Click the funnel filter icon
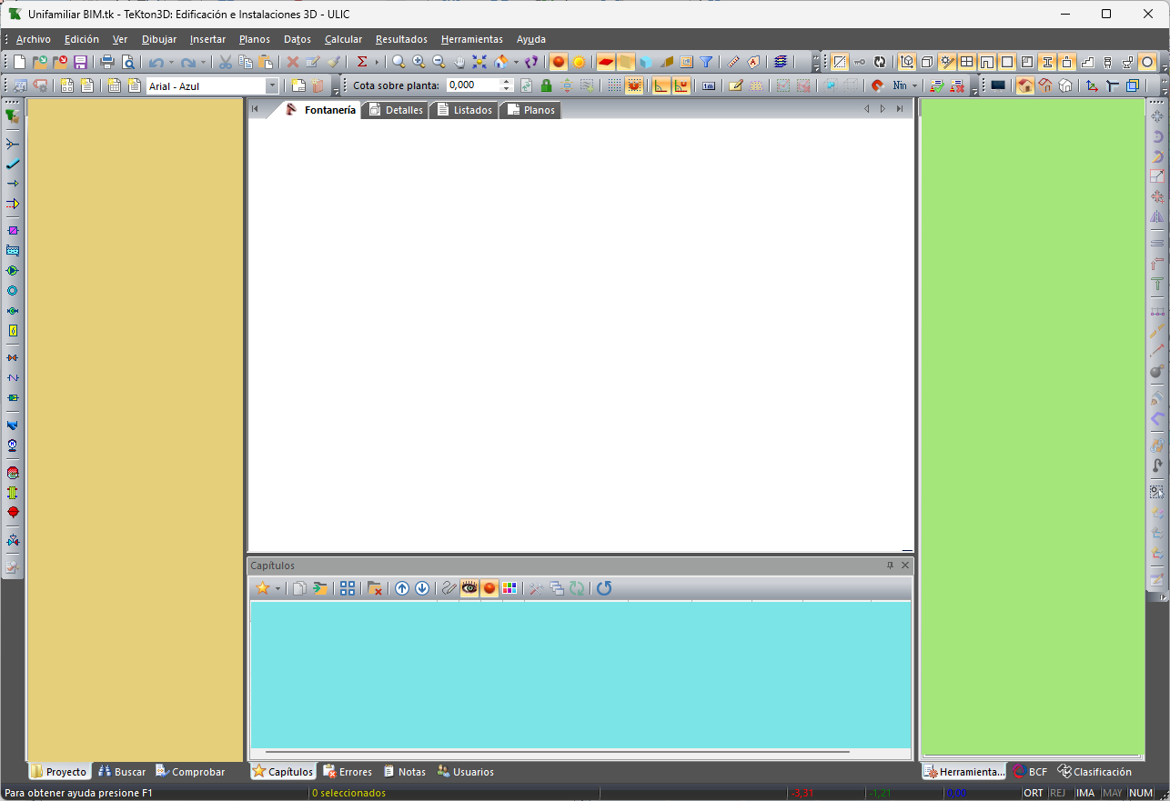The image size is (1170, 801). (706, 62)
